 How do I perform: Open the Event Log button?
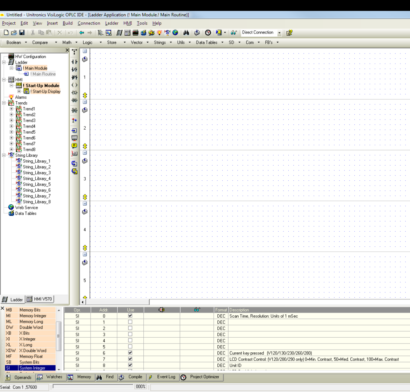point(163,377)
